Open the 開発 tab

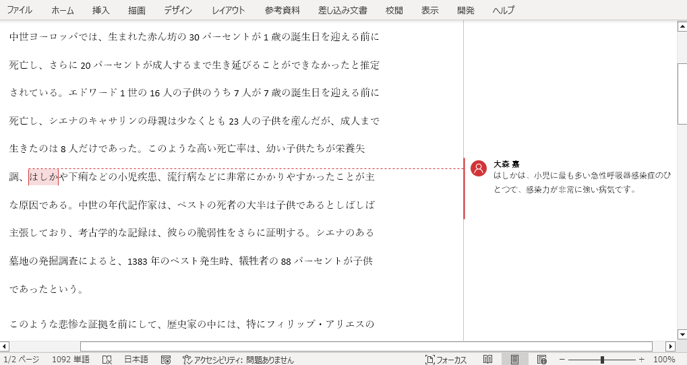[x=466, y=10]
